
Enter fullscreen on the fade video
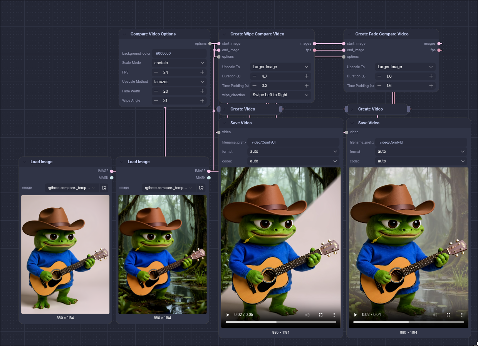tap(449, 315)
